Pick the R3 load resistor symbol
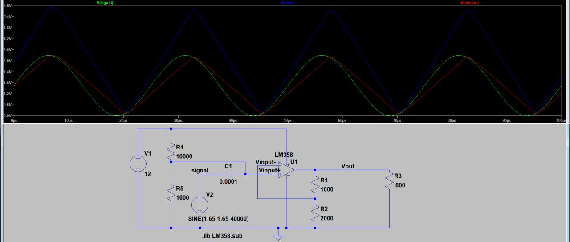 [390, 180]
